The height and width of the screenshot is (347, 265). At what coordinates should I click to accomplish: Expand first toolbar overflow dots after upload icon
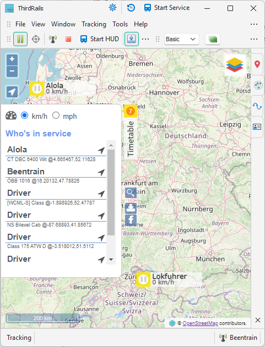[145, 39]
